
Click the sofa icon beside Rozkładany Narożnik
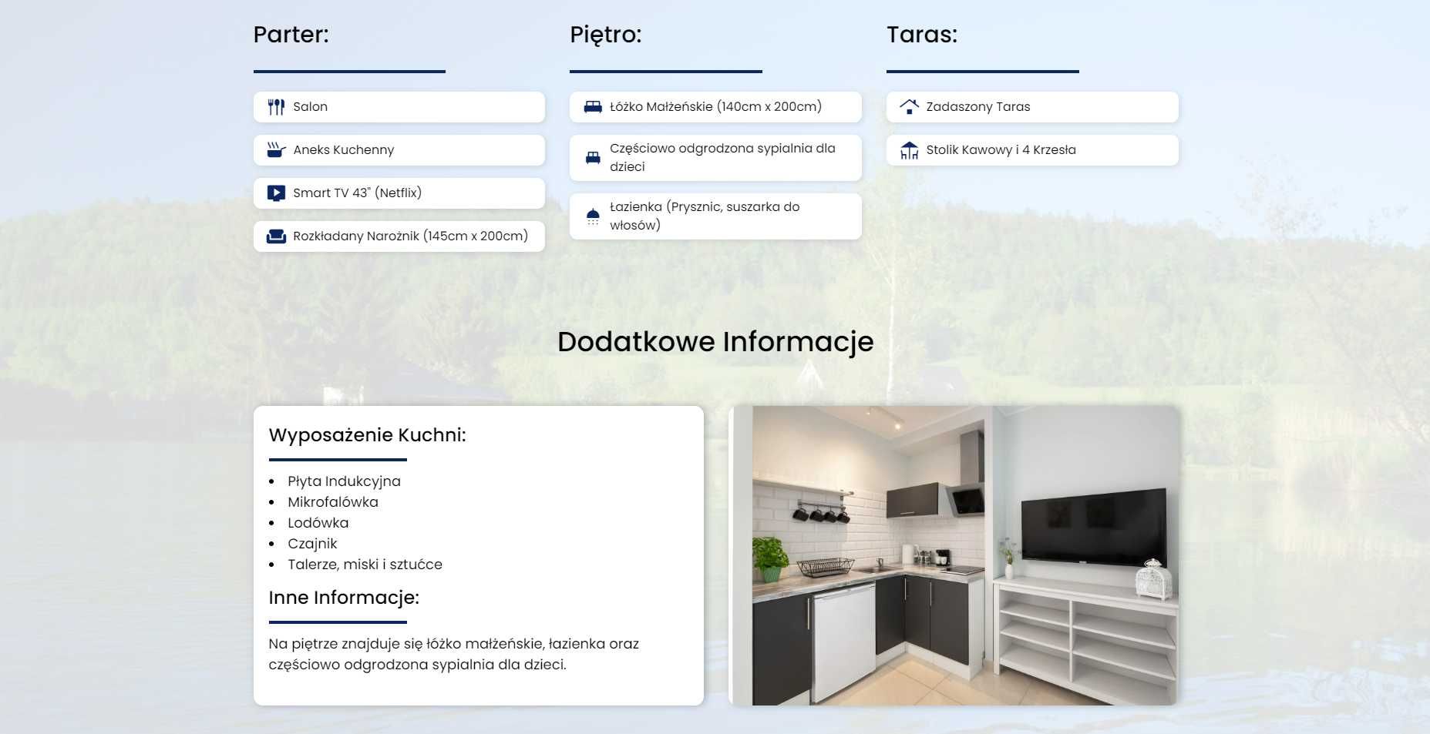(276, 236)
